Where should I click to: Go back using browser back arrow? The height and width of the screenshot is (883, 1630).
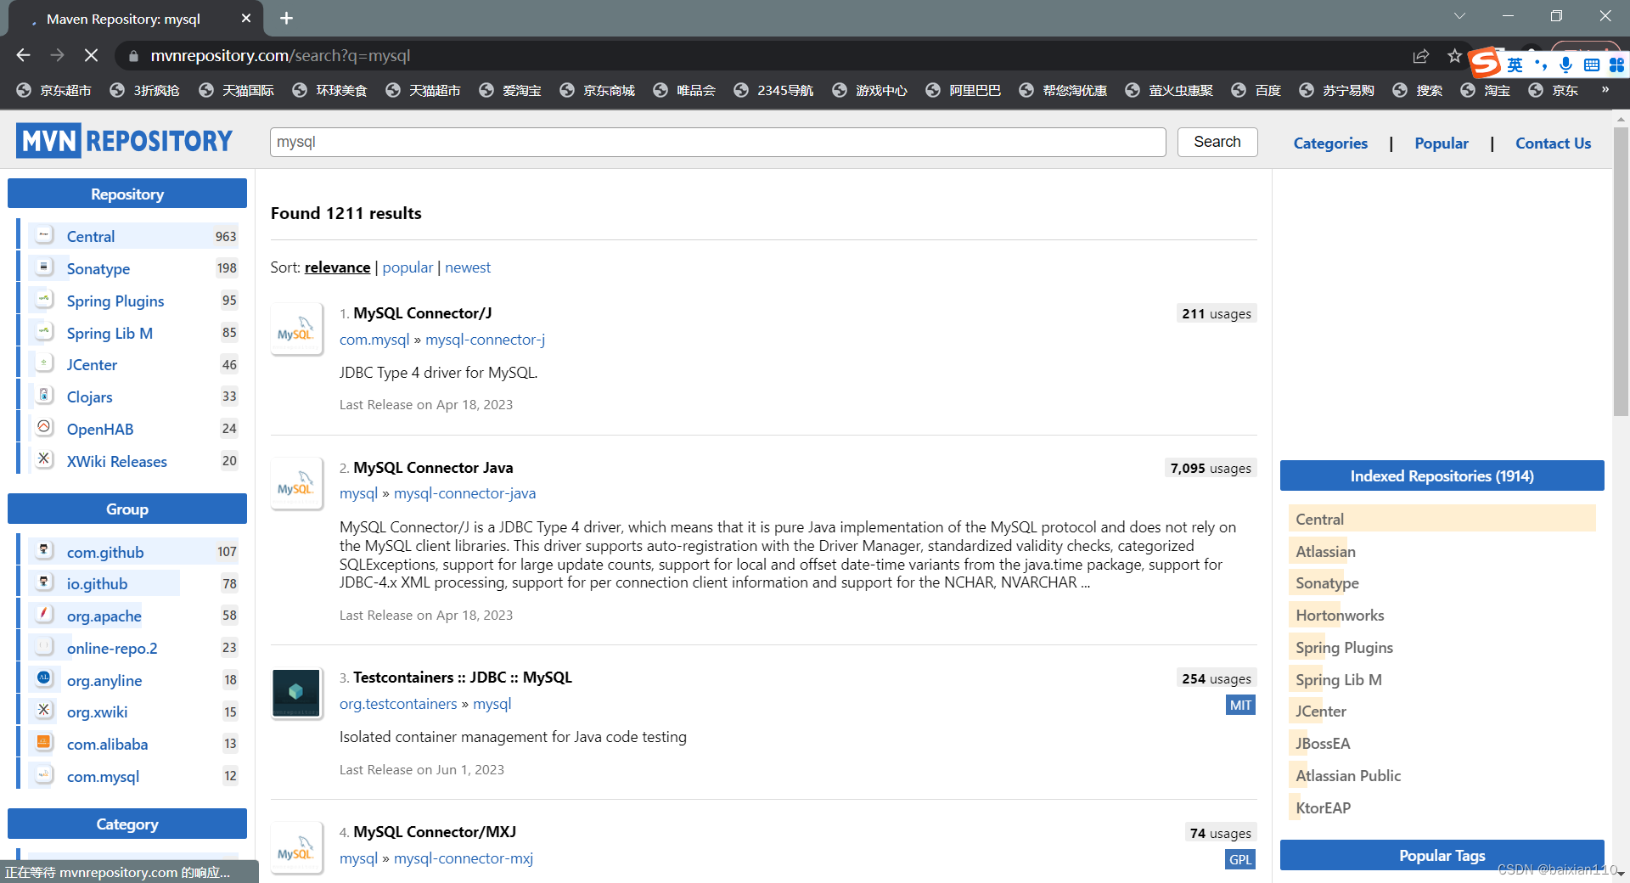[23, 55]
